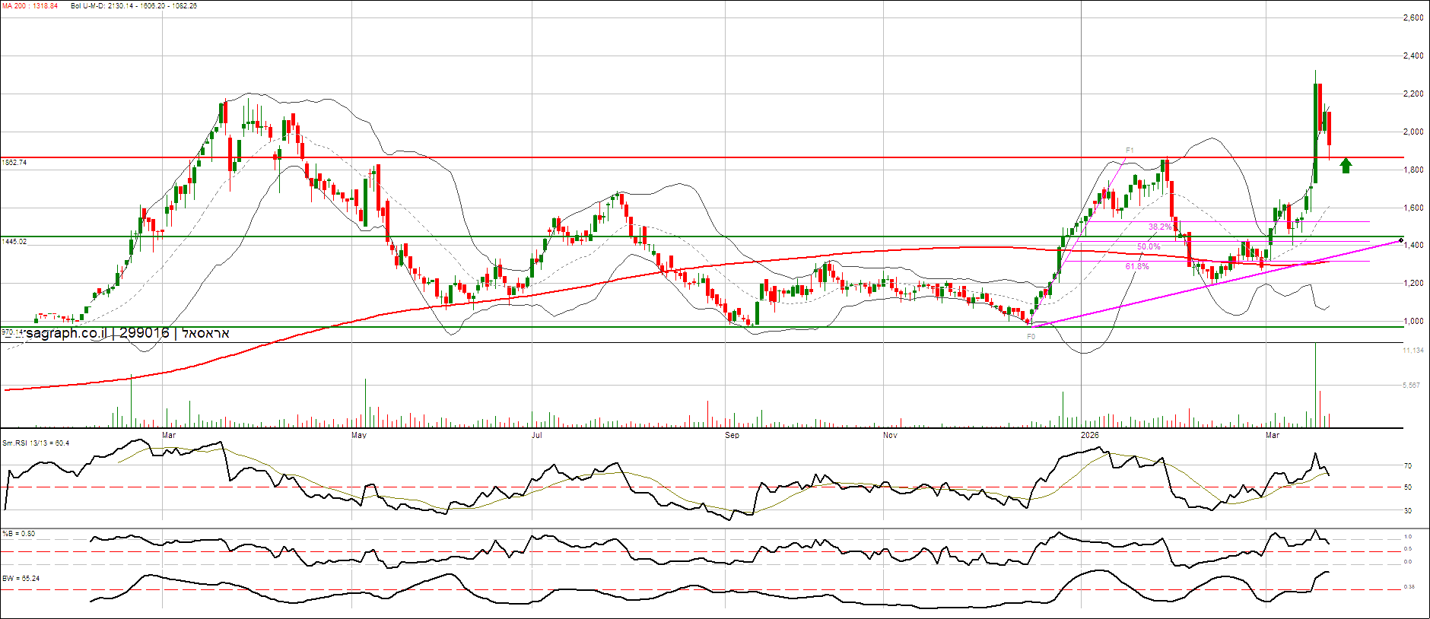Image resolution: width=1430 pixels, height=619 pixels.
Task: Open the sagraph.co.il watermark link
Action: pyautogui.click(x=66, y=333)
